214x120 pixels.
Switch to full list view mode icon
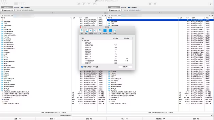[x=16, y=4]
